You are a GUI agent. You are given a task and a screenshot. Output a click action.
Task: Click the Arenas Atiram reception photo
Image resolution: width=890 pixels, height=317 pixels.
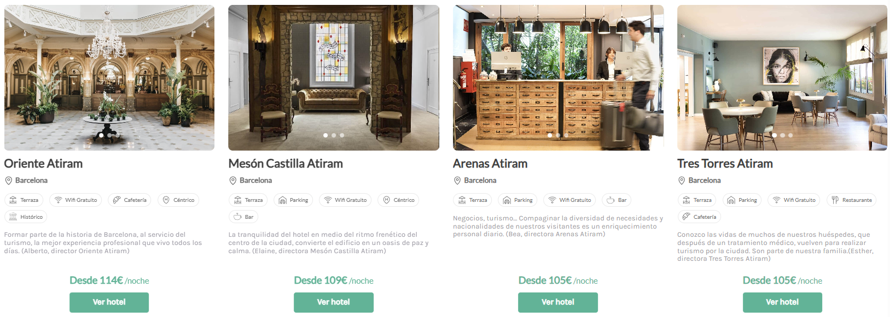tap(558, 76)
